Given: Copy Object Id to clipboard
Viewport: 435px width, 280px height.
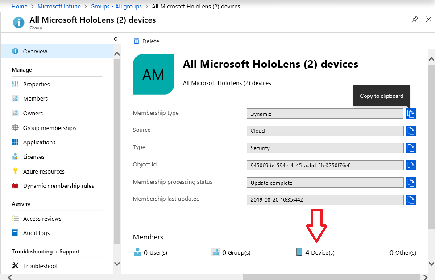Looking at the screenshot, I should coord(411,166).
